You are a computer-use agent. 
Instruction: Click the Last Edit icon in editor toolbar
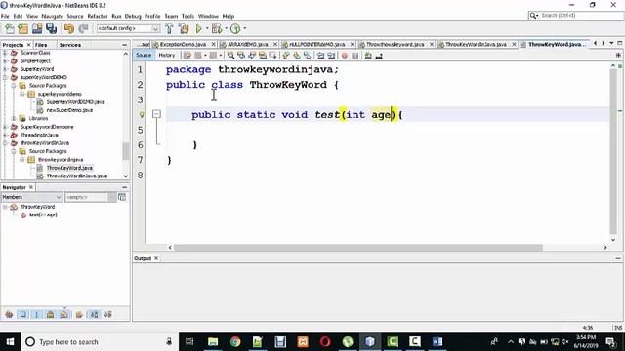(187, 56)
